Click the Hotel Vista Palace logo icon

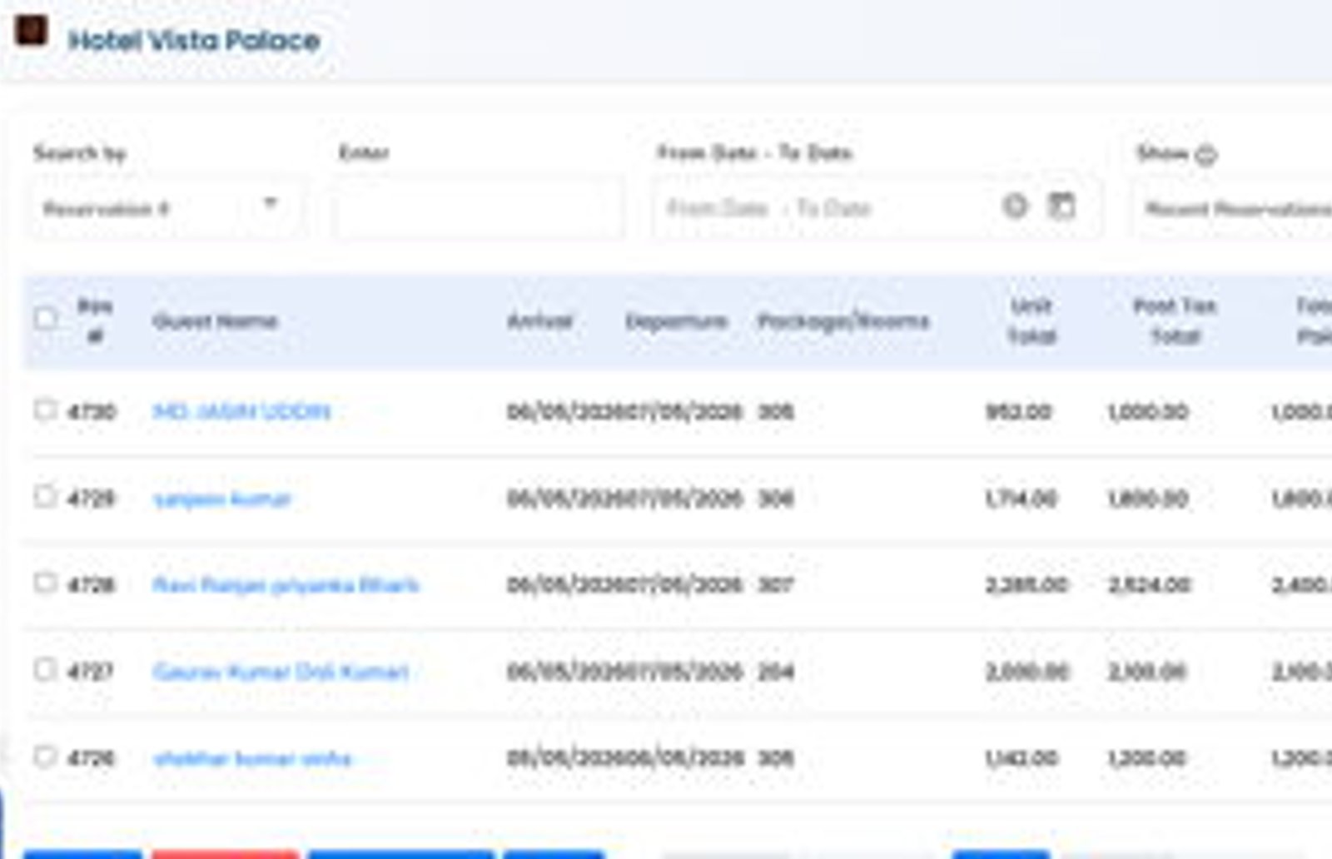click(31, 32)
